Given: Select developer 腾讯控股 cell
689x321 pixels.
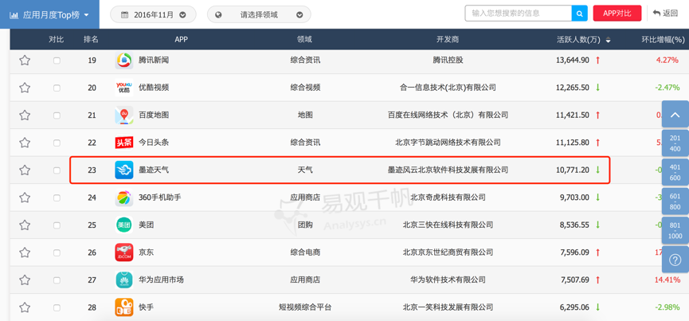Looking at the screenshot, I should coord(448,61).
